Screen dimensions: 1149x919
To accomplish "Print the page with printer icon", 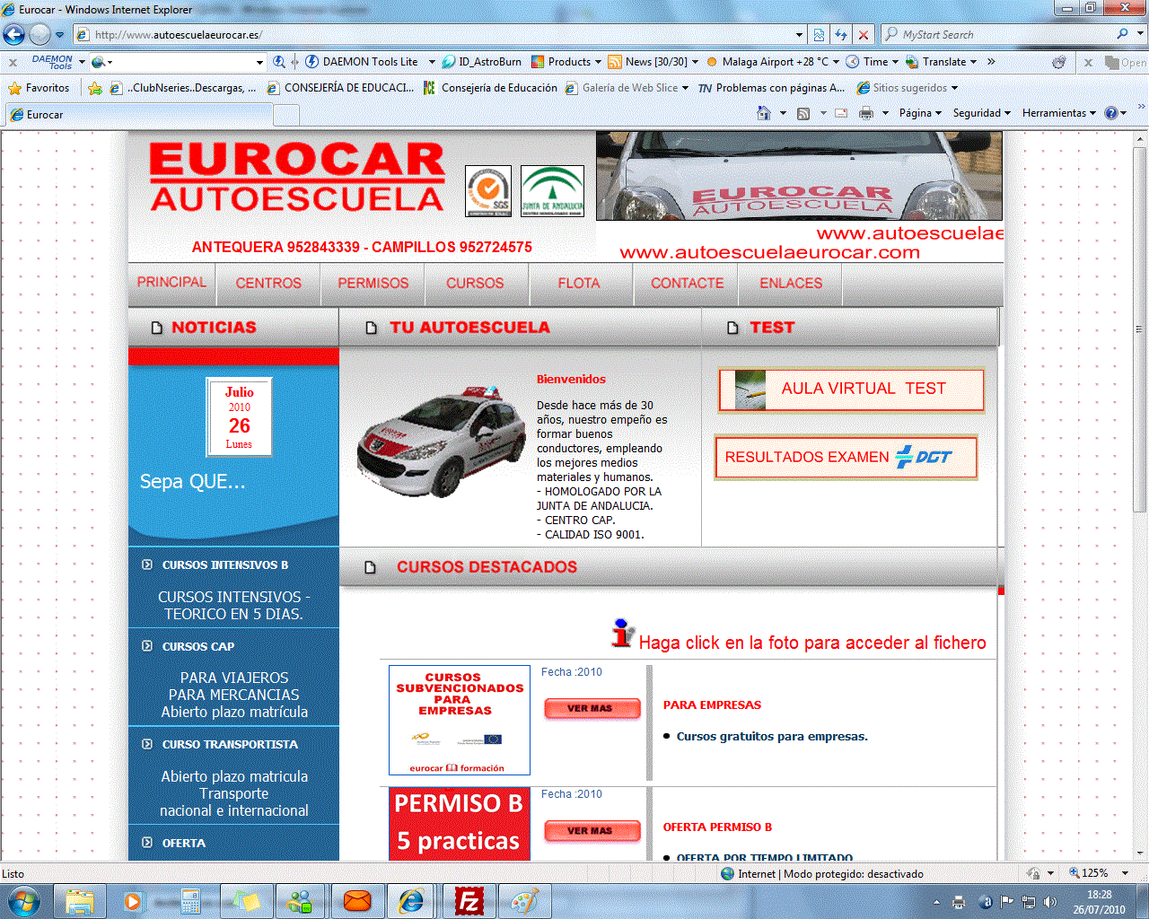I will point(866,113).
